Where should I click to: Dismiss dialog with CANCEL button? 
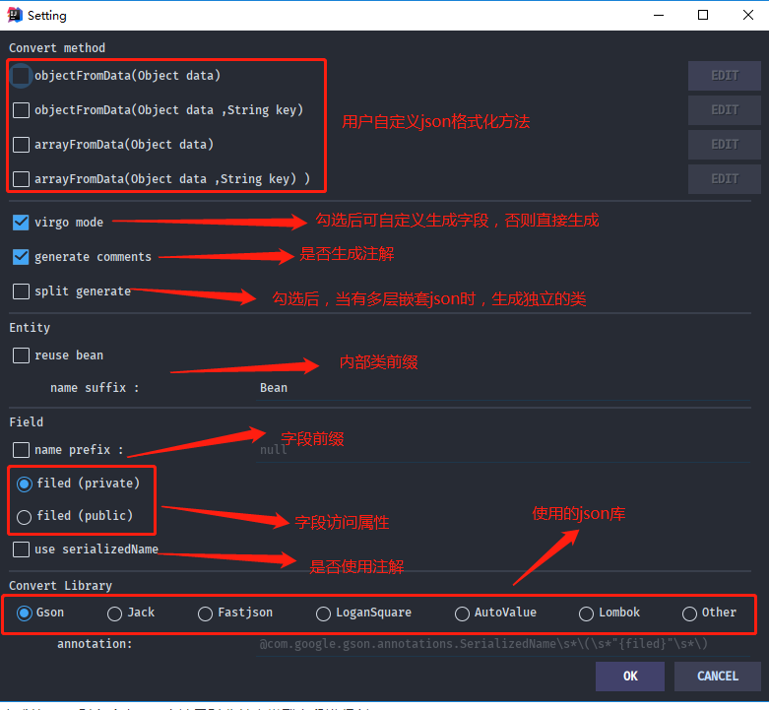[718, 677]
